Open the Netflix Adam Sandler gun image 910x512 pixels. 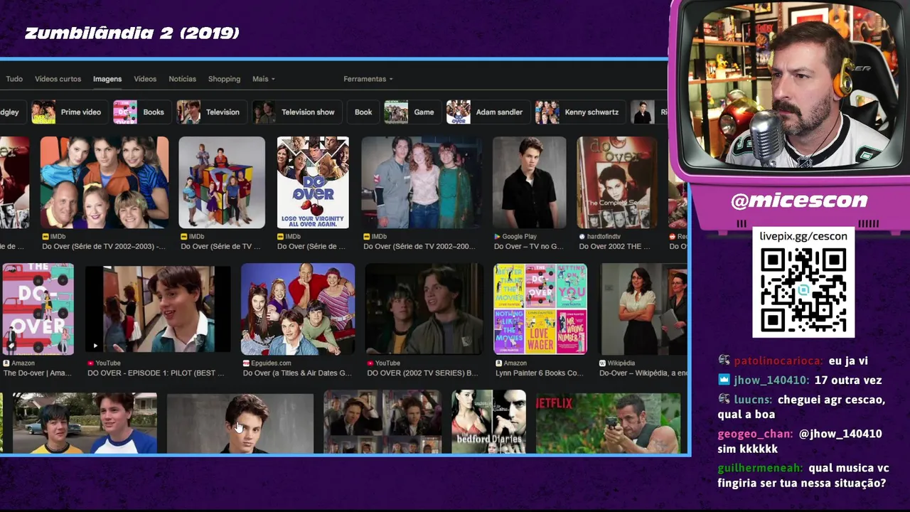[x=608, y=422]
